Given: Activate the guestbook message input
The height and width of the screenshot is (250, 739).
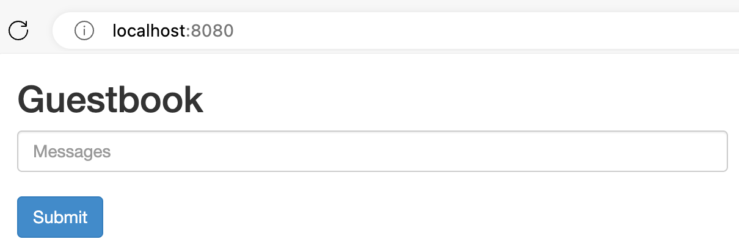Looking at the screenshot, I should coord(372,151).
